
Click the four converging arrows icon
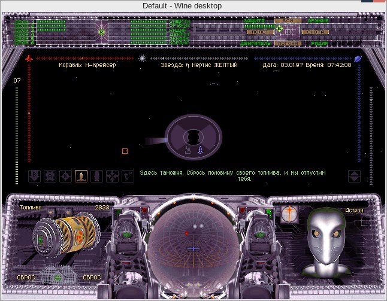tap(112, 176)
